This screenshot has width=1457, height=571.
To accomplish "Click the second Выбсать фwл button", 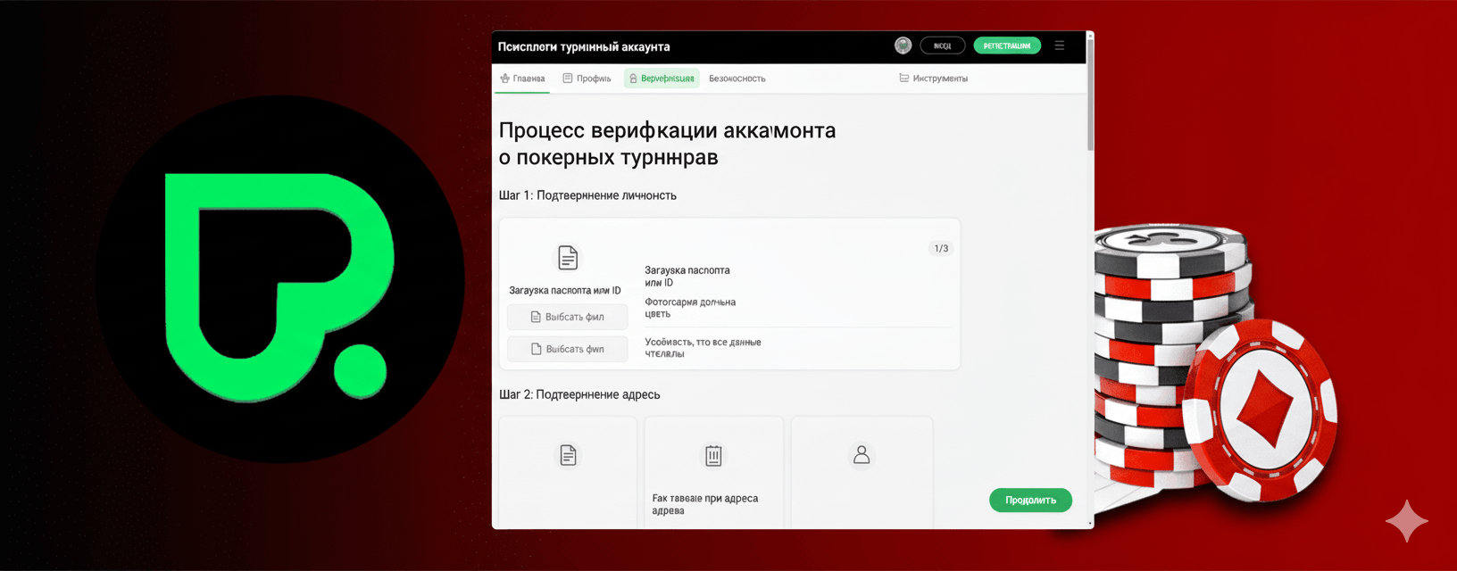I will [x=568, y=349].
